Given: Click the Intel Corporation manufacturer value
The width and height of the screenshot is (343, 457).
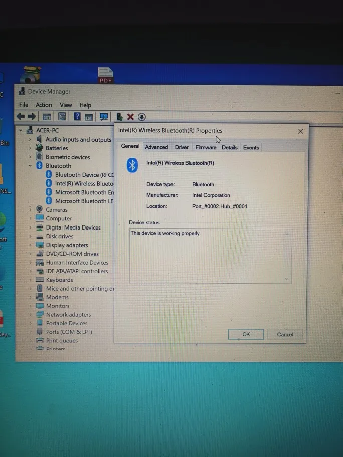Looking at the screenshot, I should point(211,195).
